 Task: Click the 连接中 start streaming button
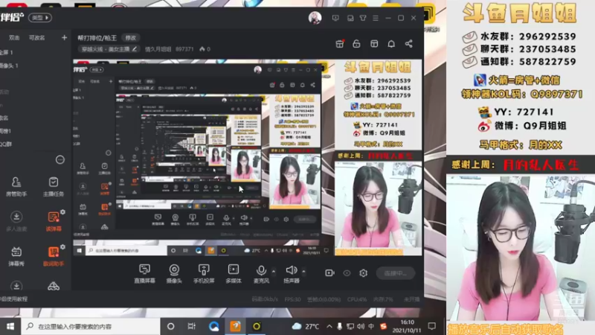click(396, 273)
